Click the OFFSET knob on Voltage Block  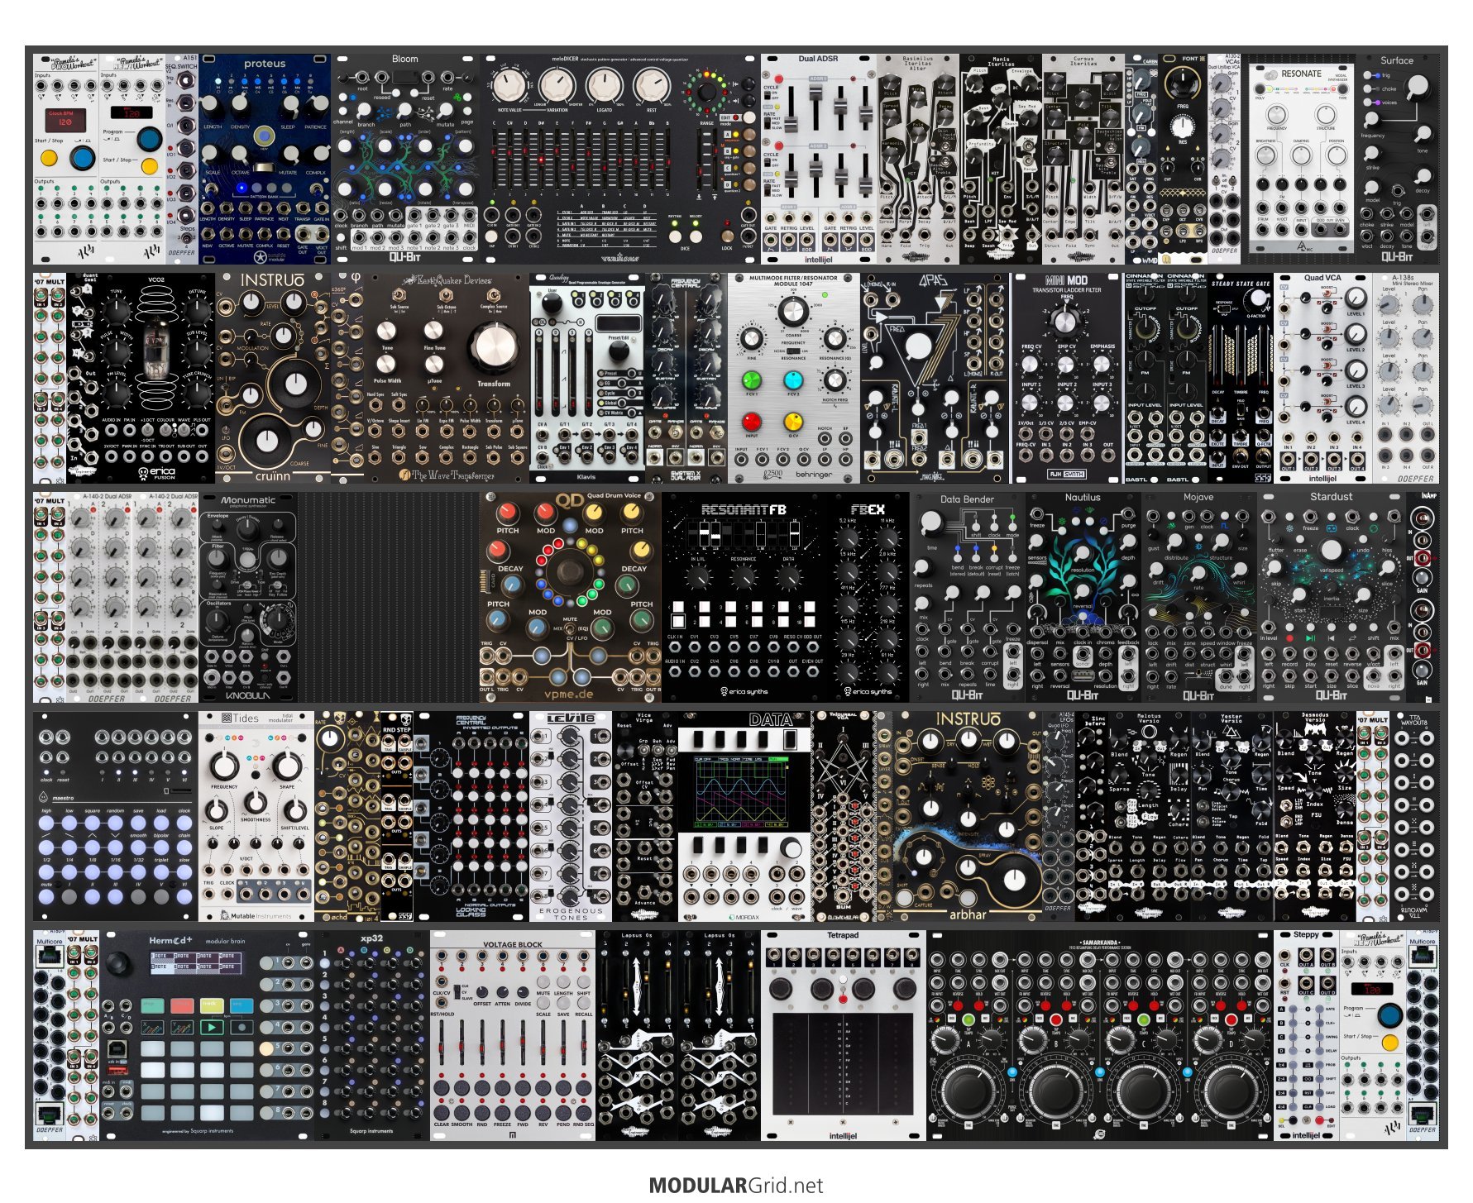pyautogui.click(x=482, y=992)
